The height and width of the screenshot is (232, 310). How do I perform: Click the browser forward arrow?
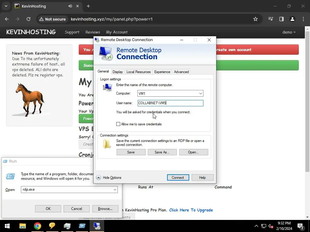click(17, 19)
